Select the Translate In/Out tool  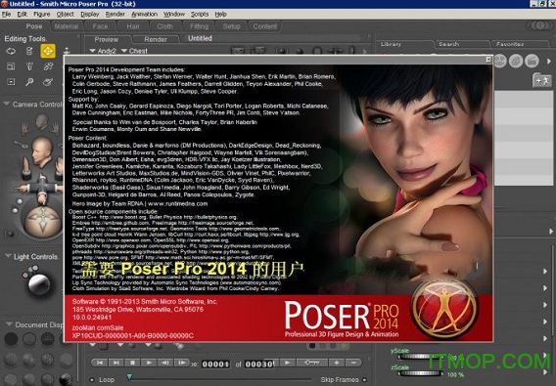tap(67, 51)
